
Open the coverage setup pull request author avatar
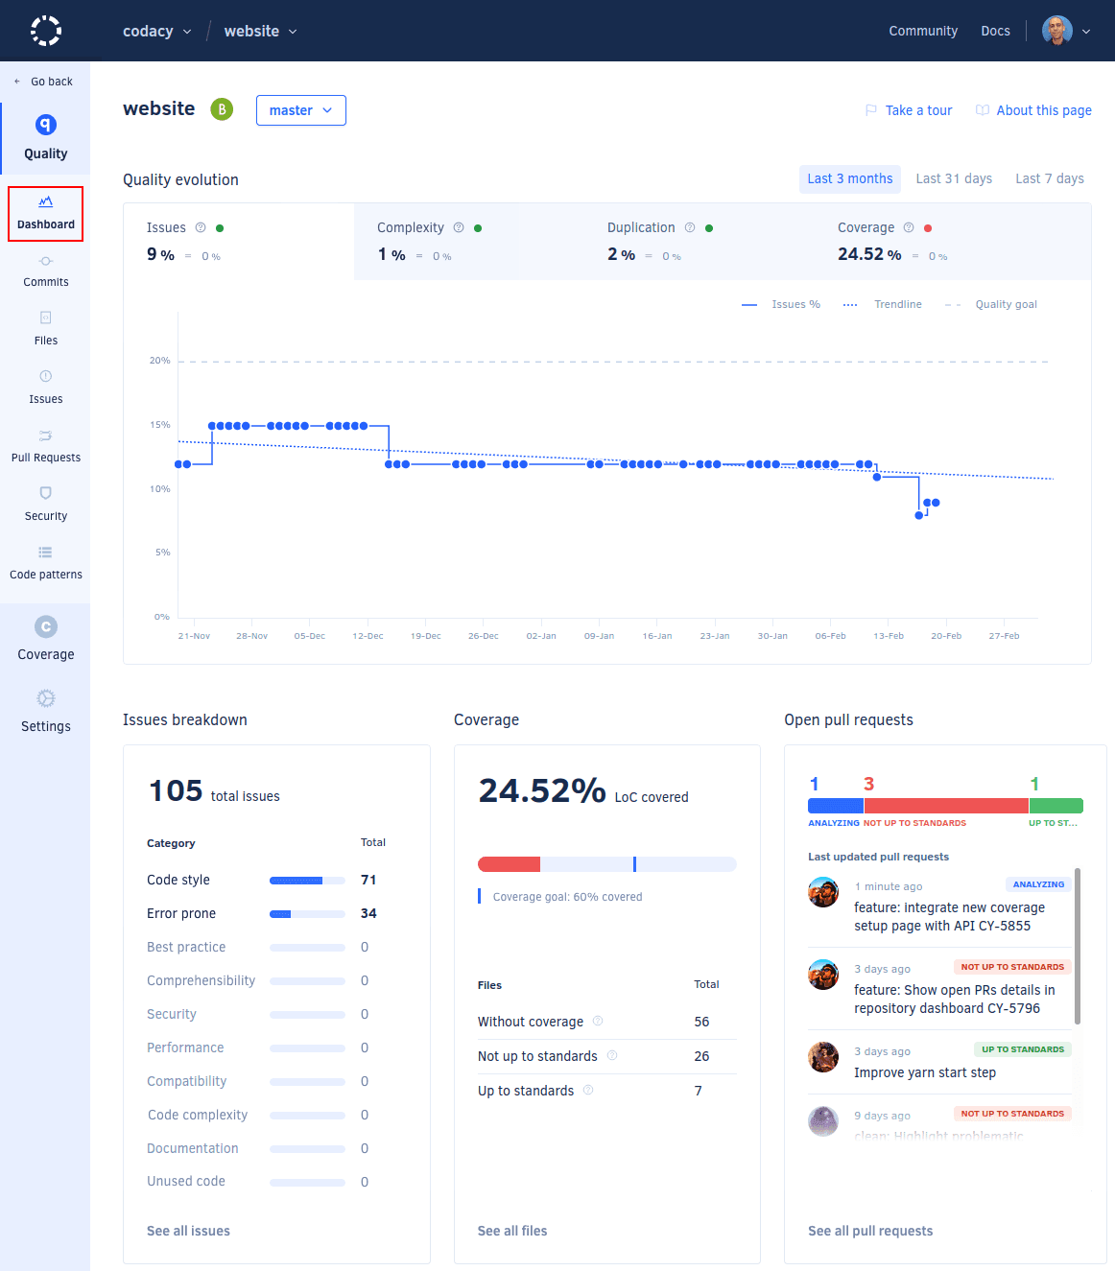(823, 891)
